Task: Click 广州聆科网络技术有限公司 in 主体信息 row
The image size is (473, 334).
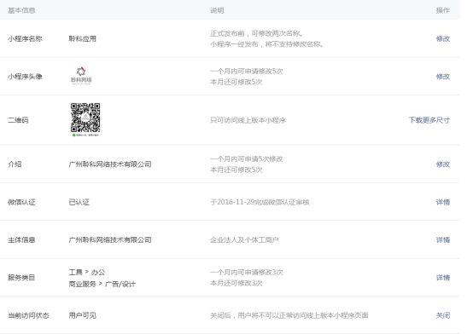Action: [x=110, y=239]
